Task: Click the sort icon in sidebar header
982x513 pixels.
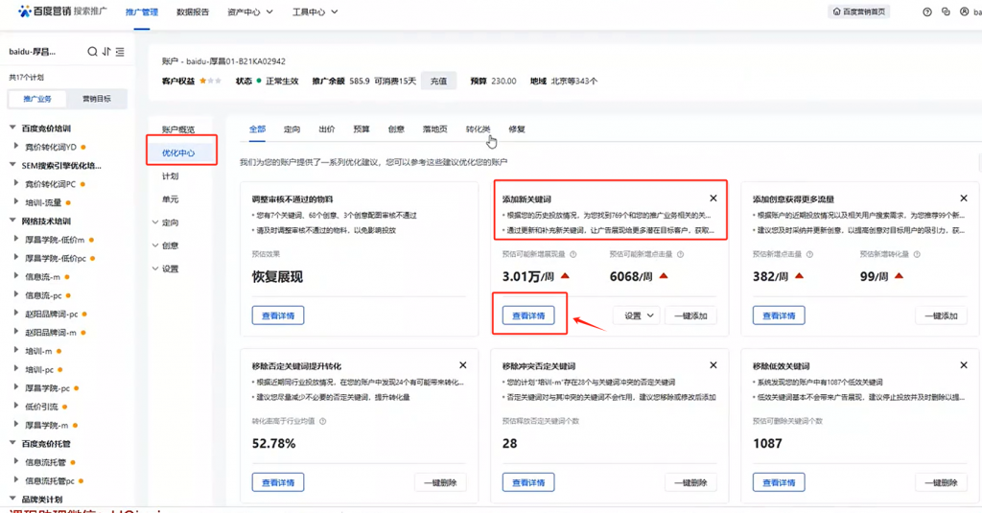Action: (x=106, y=52)
